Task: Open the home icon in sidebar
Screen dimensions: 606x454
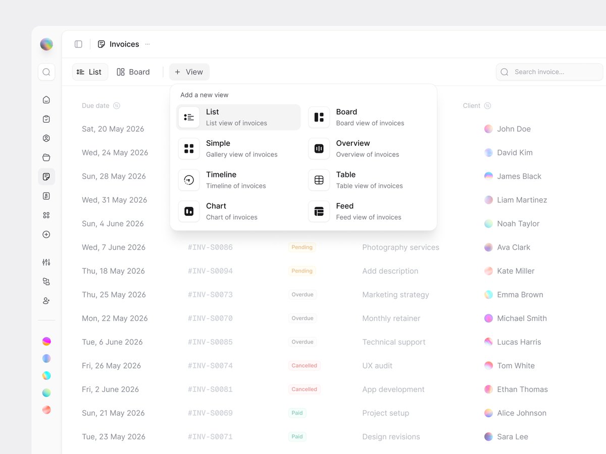Action: point(46,100)
